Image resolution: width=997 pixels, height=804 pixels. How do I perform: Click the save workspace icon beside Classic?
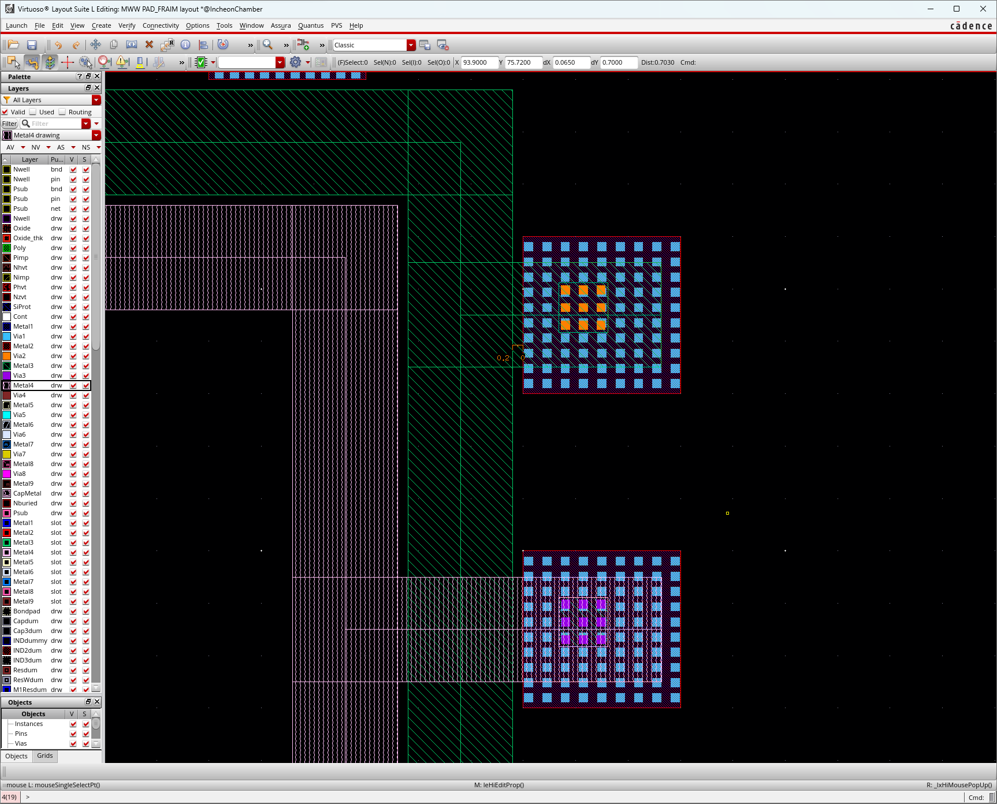(425, 45)
